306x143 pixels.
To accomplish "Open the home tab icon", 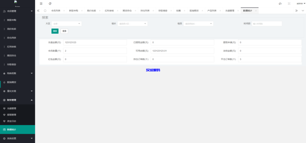I will [45, 10].
